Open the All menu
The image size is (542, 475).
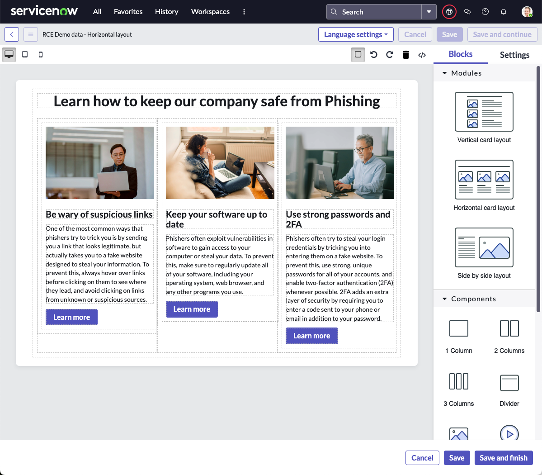point(97,12)
